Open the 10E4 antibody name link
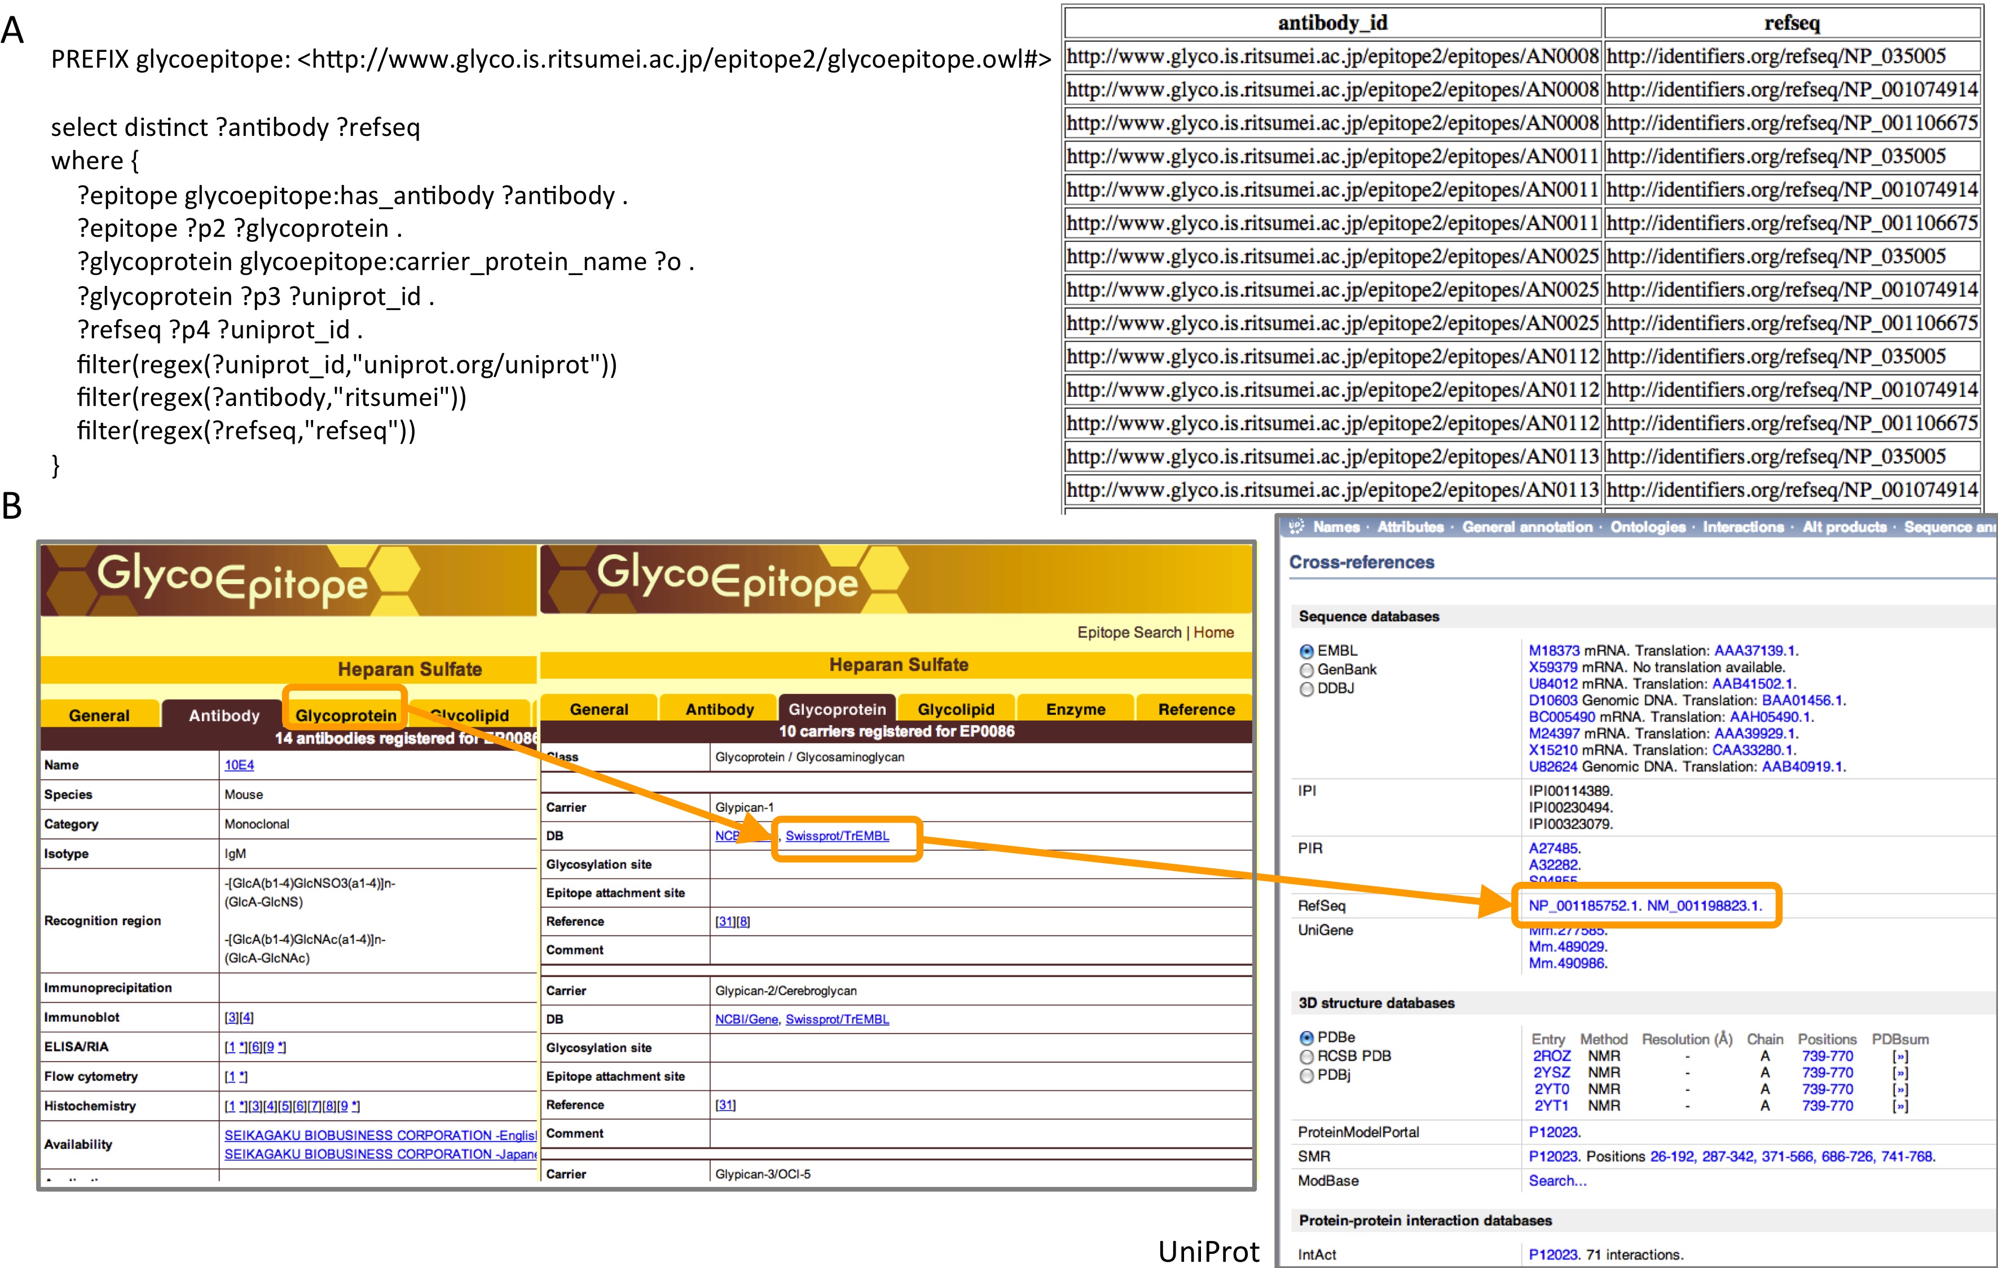 (239, 765)
